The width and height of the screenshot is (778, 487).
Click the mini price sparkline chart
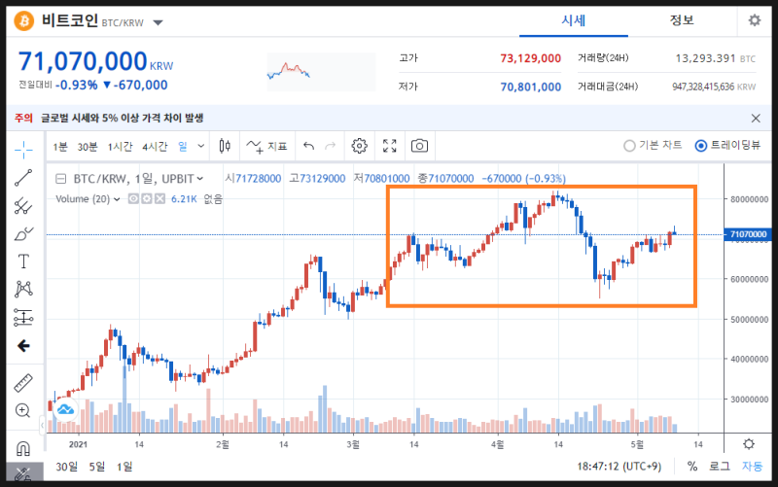321,71
